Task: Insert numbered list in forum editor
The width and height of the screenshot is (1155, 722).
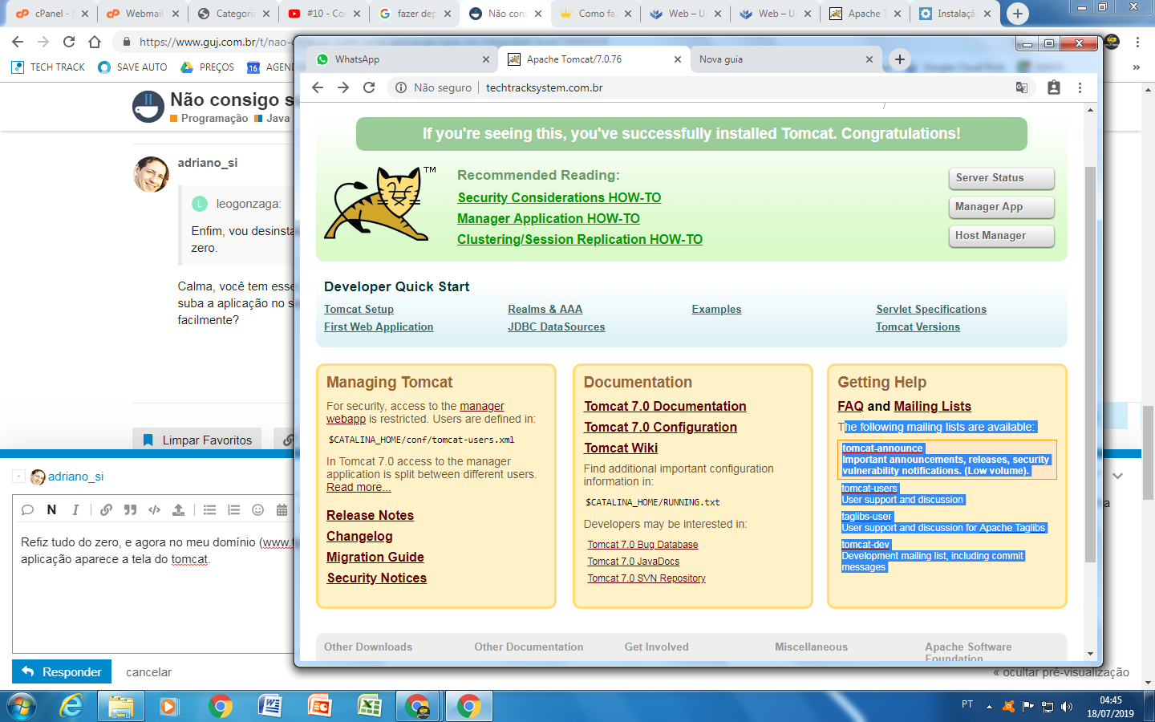Action: click(233, 509)
